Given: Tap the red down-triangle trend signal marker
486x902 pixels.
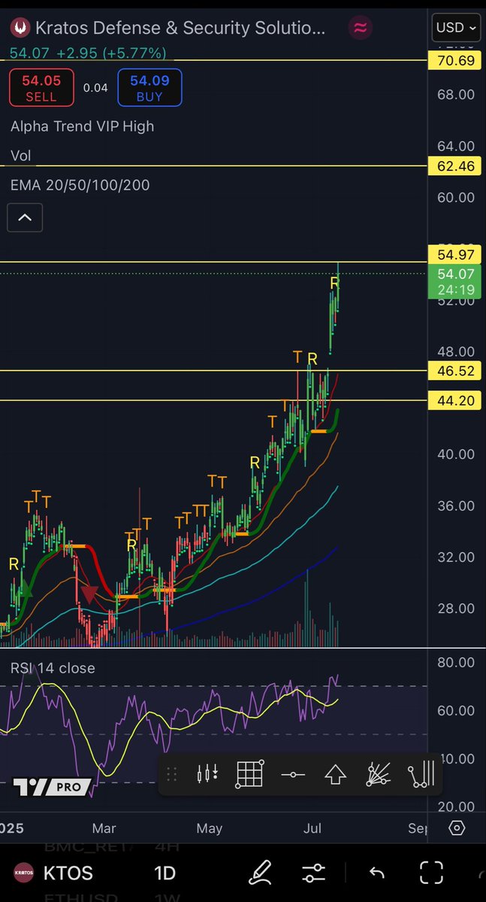Looking at the screenshot, I should [89, 594].
